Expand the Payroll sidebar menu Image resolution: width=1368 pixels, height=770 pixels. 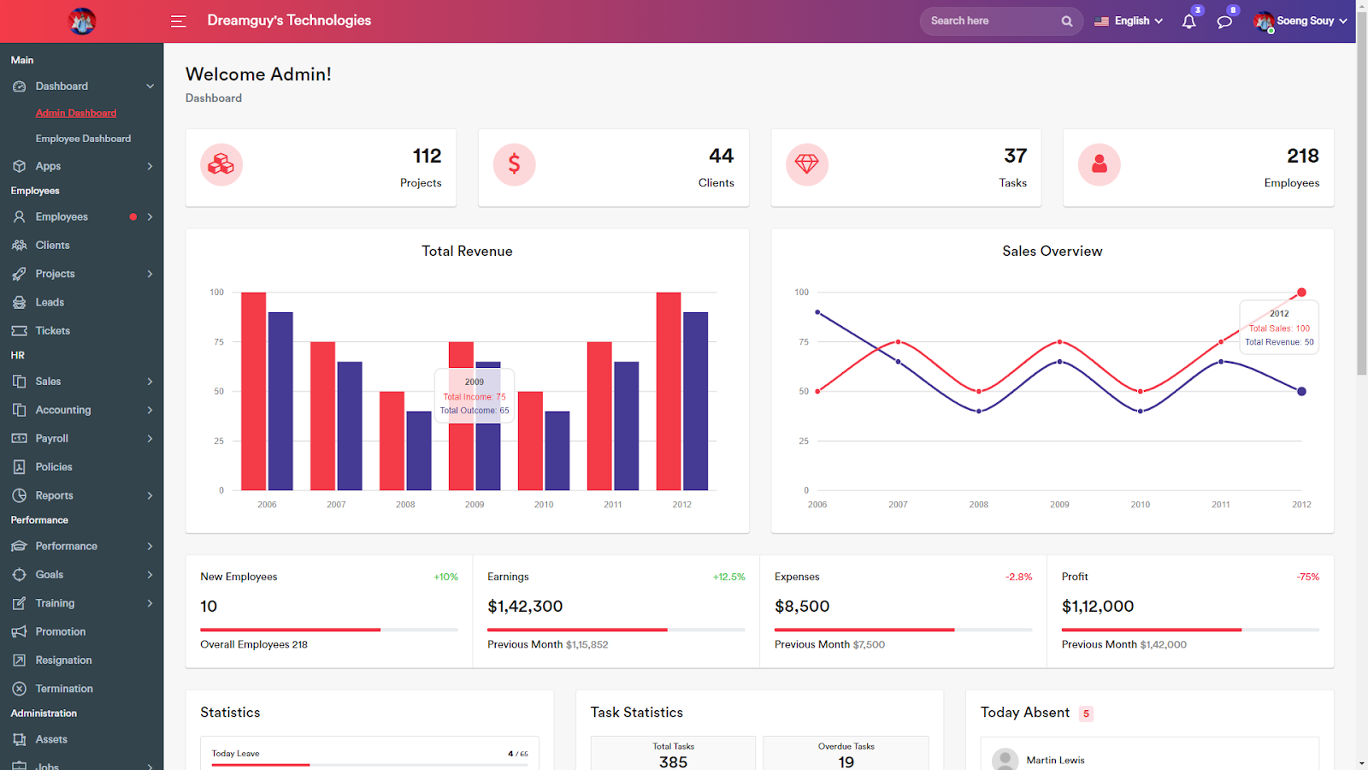(x=52, y=437)
